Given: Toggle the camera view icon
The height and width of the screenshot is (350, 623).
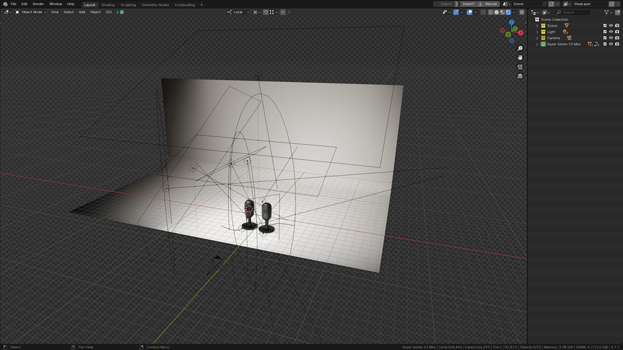Looking at the screenshot, I should (x=520, y=67).
